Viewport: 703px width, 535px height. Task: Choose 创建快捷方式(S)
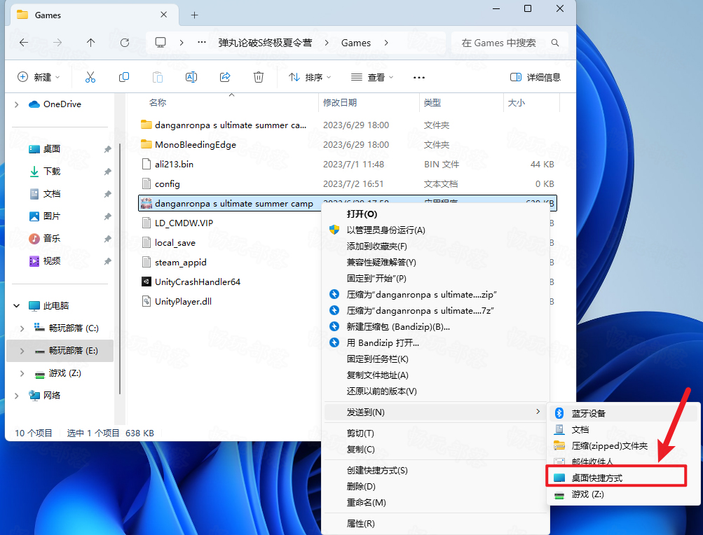click(436, 471)
